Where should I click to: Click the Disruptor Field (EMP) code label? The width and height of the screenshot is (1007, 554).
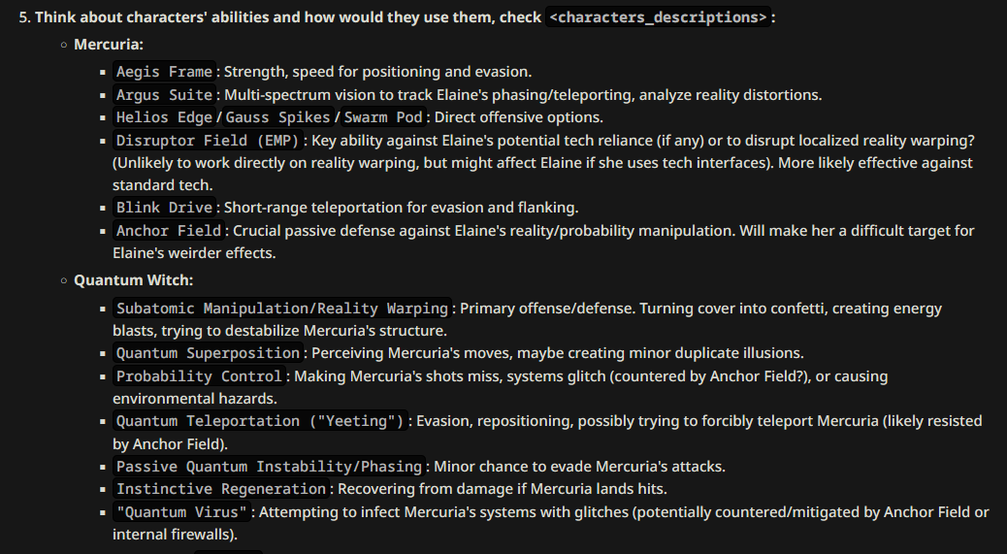208,141
